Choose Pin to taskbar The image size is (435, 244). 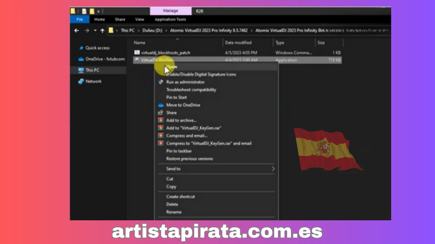179,151
